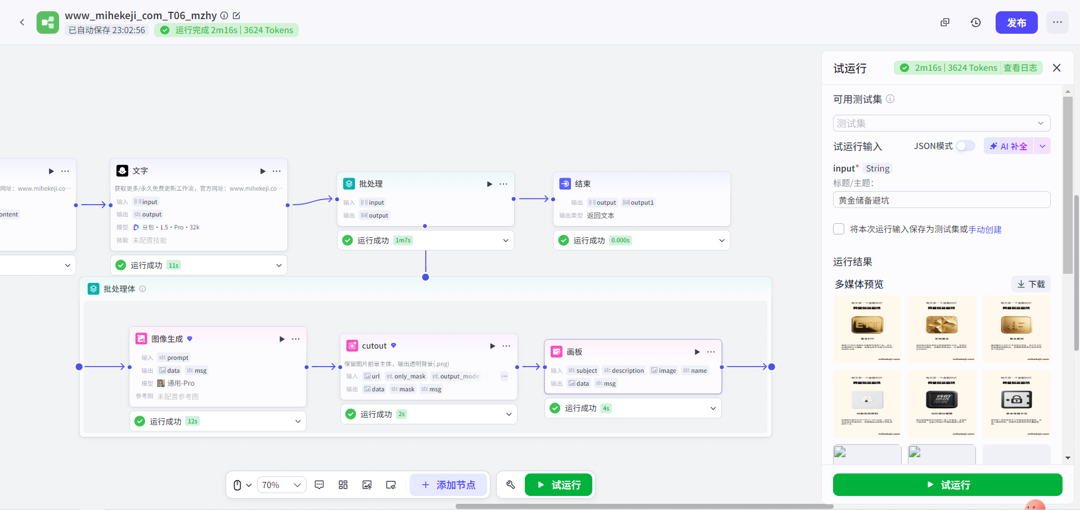Viewport: 1080px width, 510px height.
Task: Click the 发布 publish button
Action: [1016, 22]
